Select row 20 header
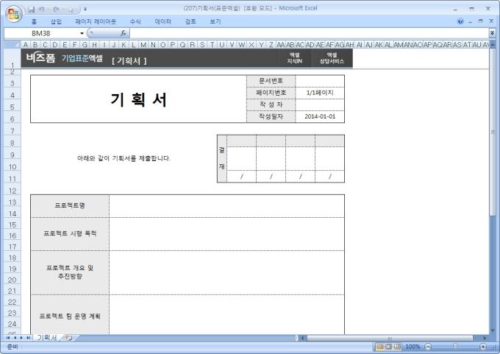Viewport: 500px width, 354px height. (x=12, y=280)
